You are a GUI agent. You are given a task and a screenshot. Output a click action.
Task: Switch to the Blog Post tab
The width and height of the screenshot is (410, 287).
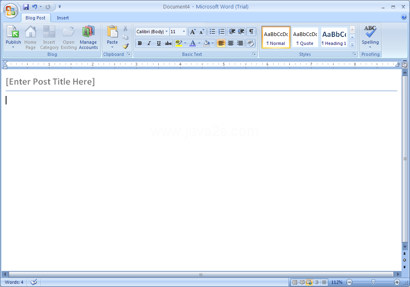point(35,18)
